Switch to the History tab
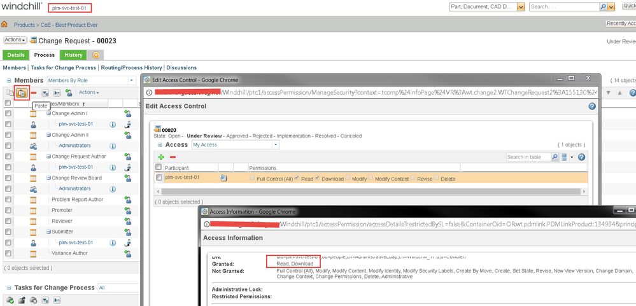The width and height of the screenshot is (636, 306). tap(73, 55)
